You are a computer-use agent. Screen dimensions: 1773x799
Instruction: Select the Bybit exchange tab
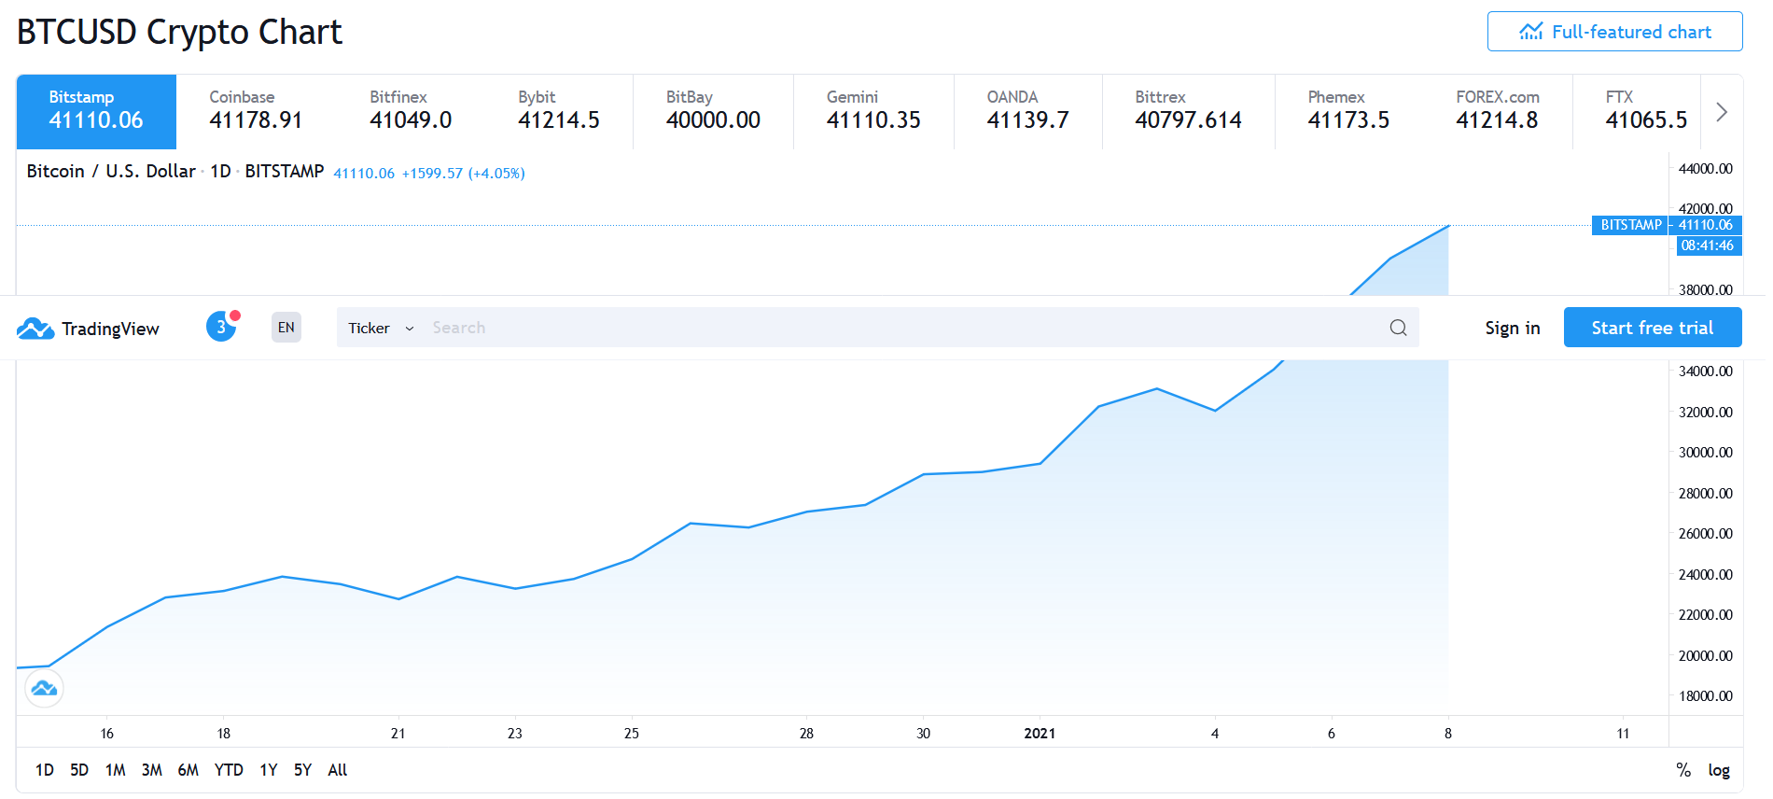click(559, 112)
